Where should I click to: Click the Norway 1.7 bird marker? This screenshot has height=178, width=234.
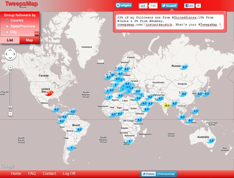pos(119,68)
